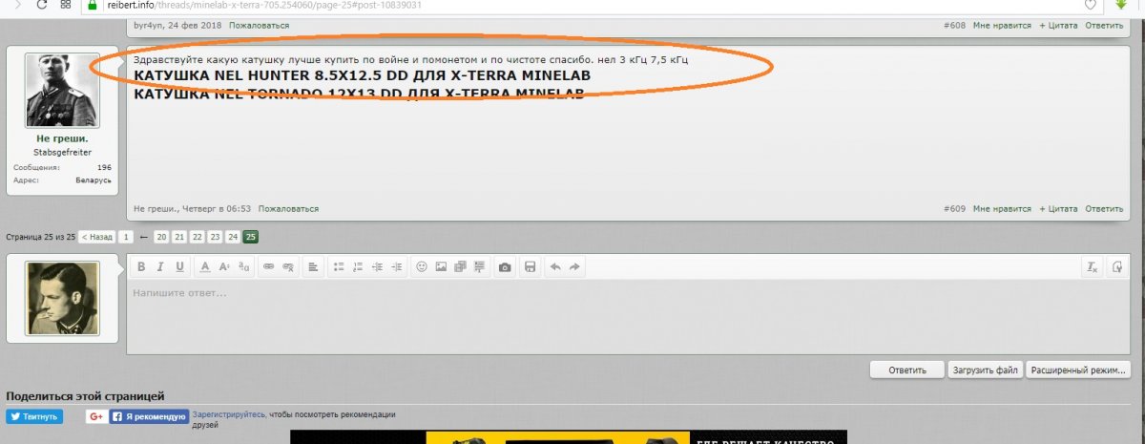Open the 'Зарегистрируйтесь' link
The image size is (1145, 444).
228,414
